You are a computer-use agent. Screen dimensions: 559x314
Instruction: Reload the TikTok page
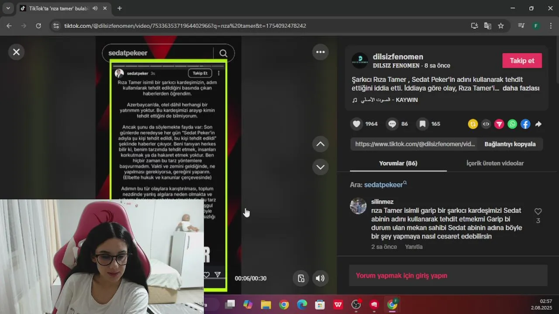click(x=38, y=26)
